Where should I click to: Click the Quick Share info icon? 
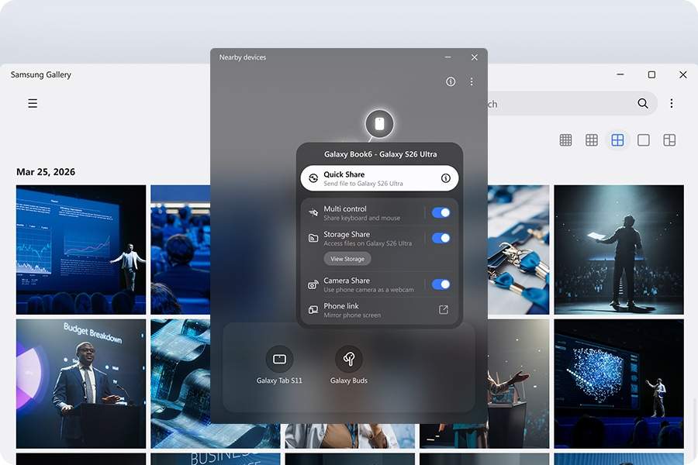point(446,178)
